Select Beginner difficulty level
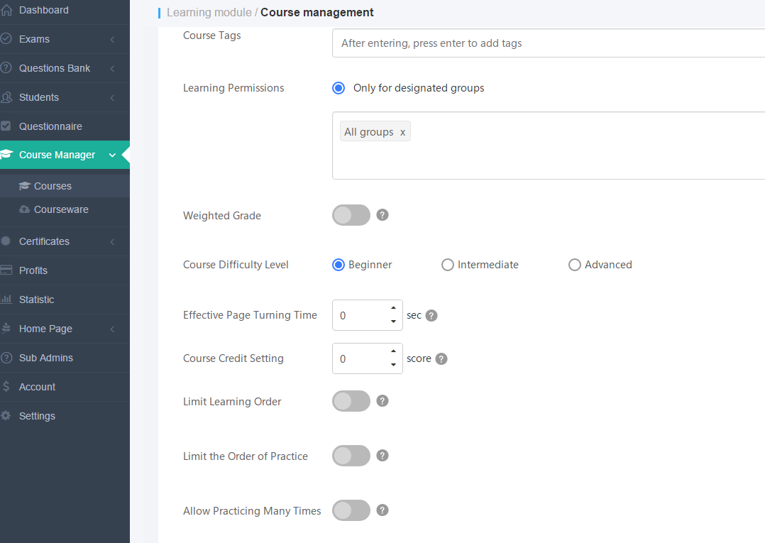 click(339, 265)
